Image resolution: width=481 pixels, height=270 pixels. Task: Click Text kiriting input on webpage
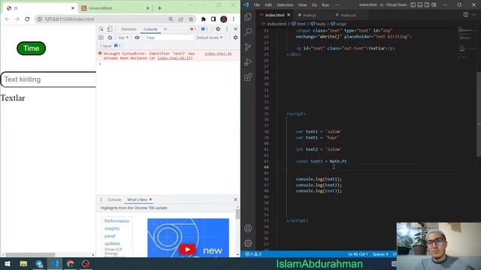[48, 79]
